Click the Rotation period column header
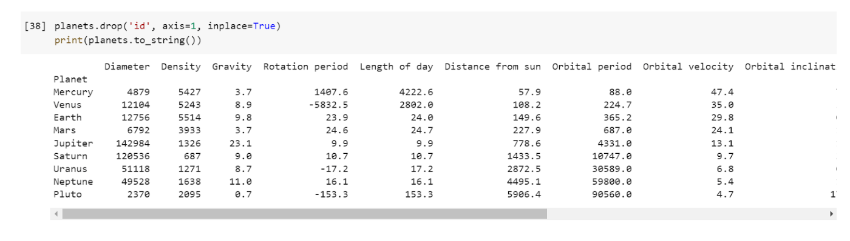The height and width of the screenshot is (241, 850). [305, 67]
